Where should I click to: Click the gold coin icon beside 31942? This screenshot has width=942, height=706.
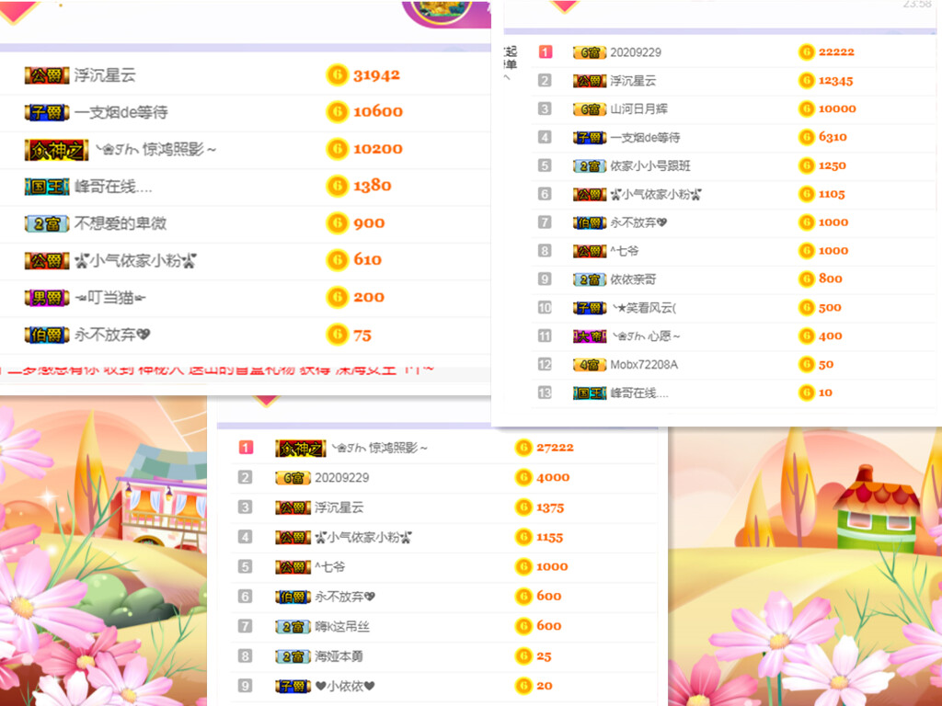(337, 75)
